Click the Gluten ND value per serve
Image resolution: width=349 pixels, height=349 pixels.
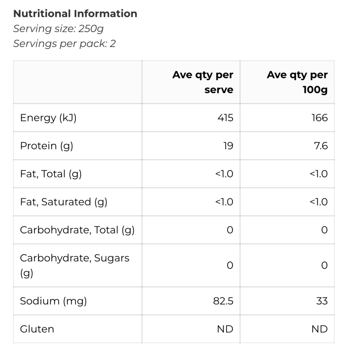tap(225, 329)
